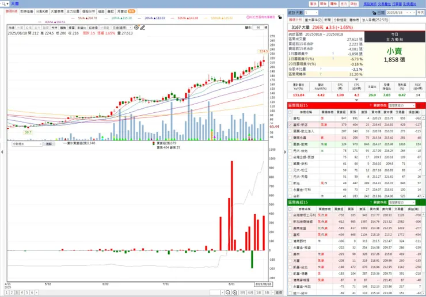Click the crosshair target icon on chart toolbar
The height and width of the screenshot is (297, 426).
click(136, 28)
